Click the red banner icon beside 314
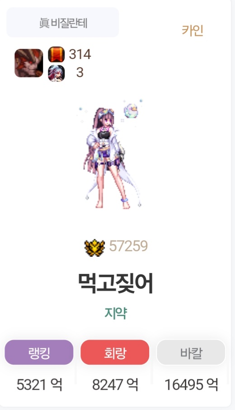The height and width of the screenshot is (410, 235). point(56,54)
